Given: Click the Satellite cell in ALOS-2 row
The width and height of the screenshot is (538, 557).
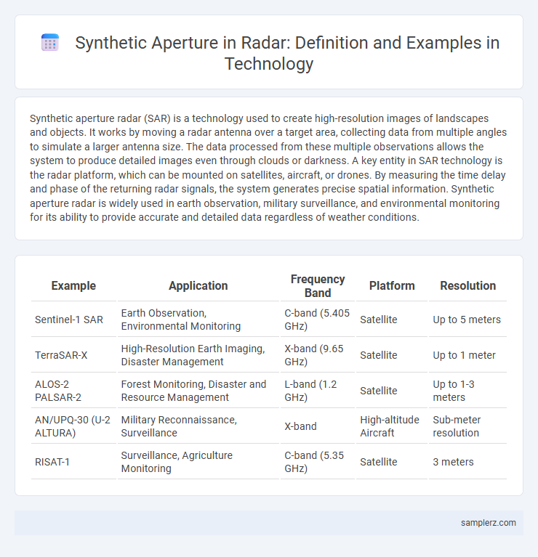Looking at the screenshot, I should [392, 391].
